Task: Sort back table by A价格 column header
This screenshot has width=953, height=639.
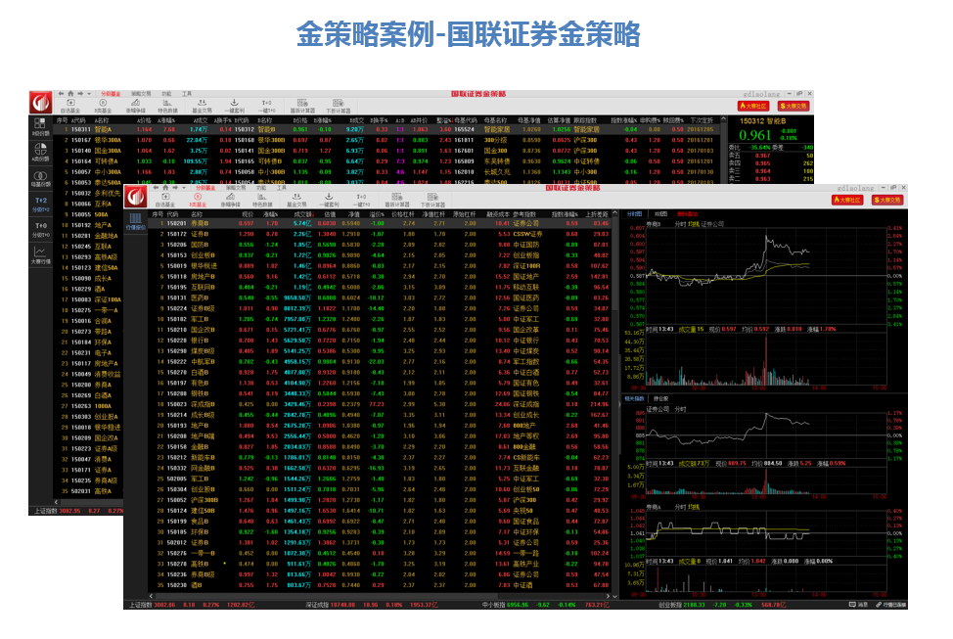Action: pos(144,120)
